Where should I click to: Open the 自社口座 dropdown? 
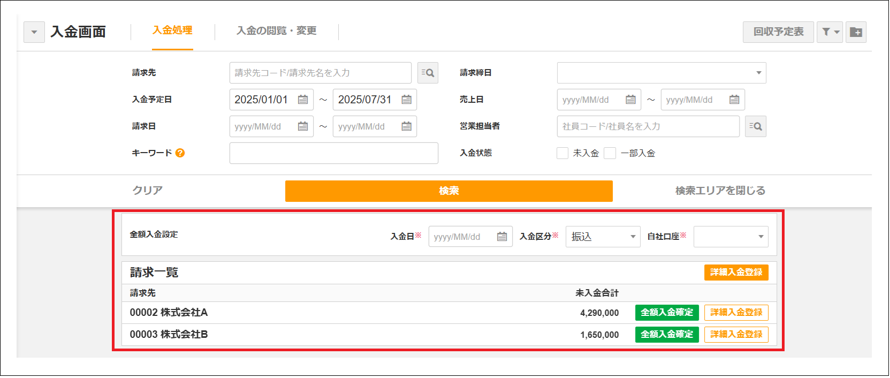[731, 237]
